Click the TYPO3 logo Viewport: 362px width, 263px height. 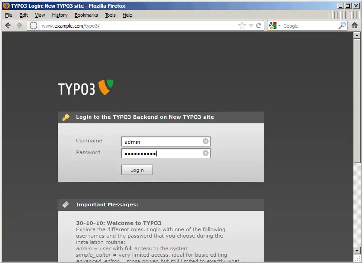point(86,88)
